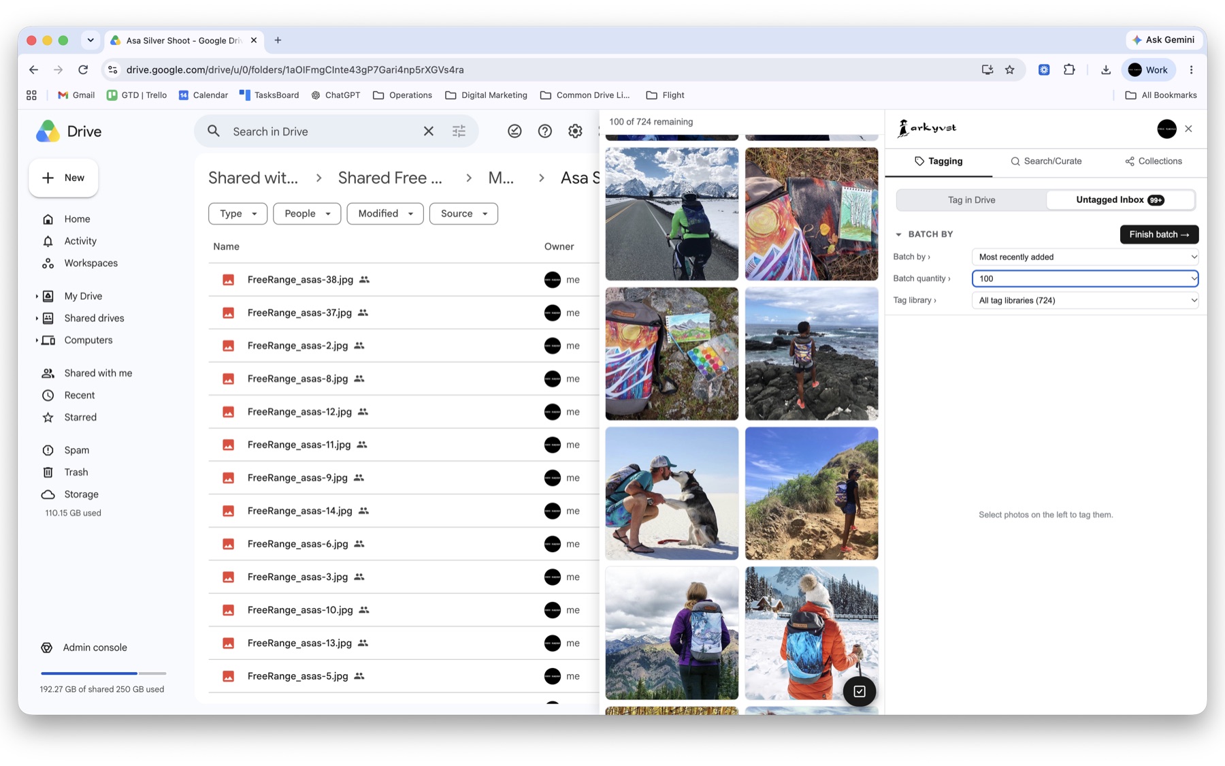Select the husky dog photo thumbnail
The image size is (1225, 766).
pos(672,493)
